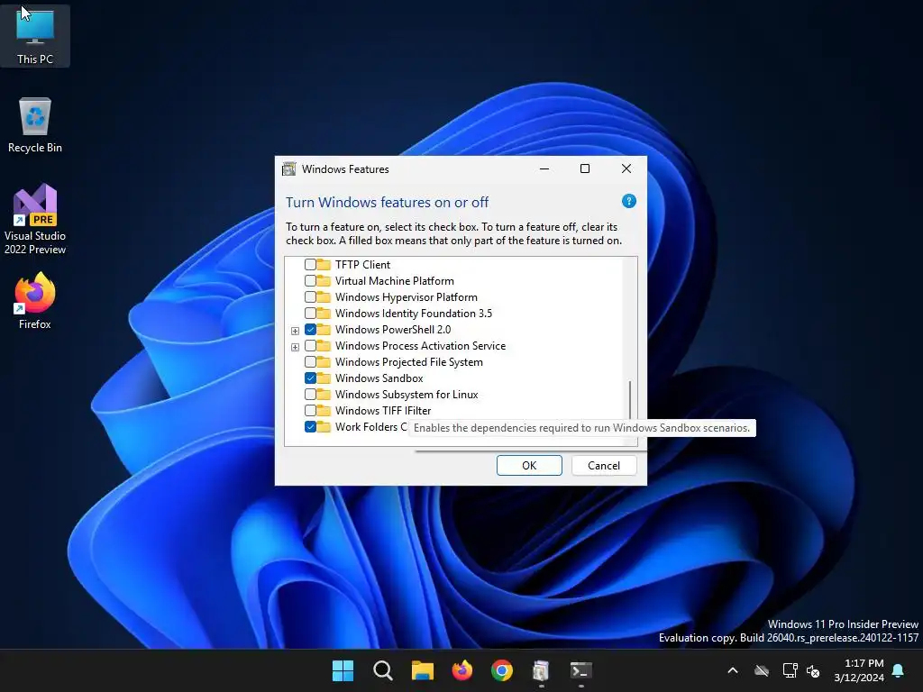Open taskbar Search
The image size is (923, 692).
[x=382, y=670]
